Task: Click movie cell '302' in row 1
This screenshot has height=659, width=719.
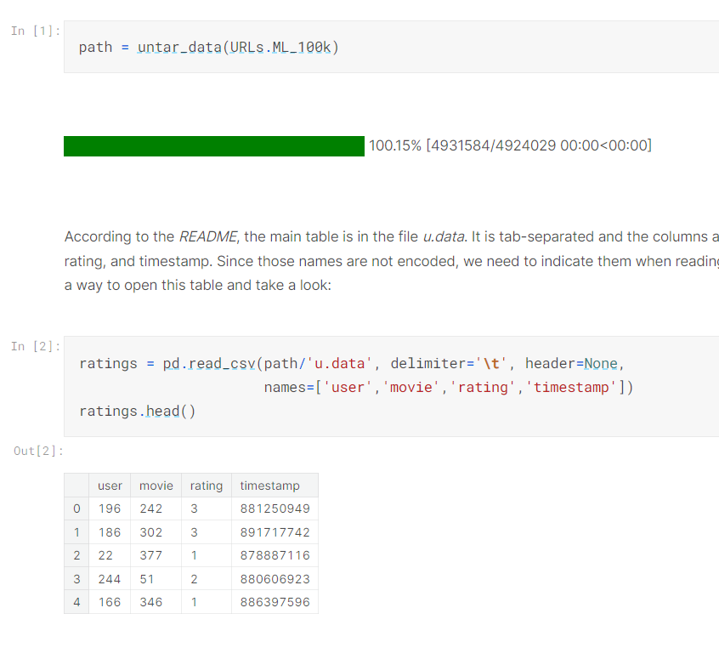Action: pos(156,532)
